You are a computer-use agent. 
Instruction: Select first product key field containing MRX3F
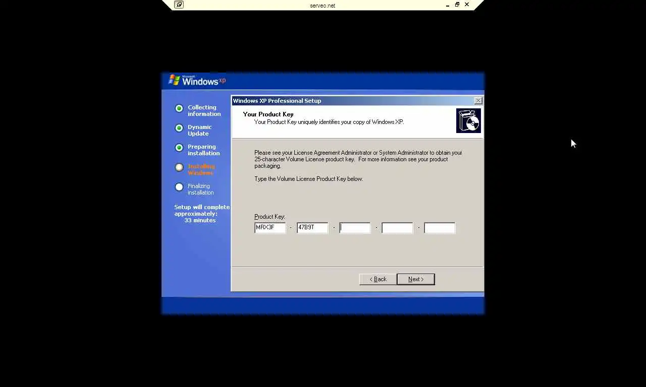pyautogui.click(x=270, y=228)
